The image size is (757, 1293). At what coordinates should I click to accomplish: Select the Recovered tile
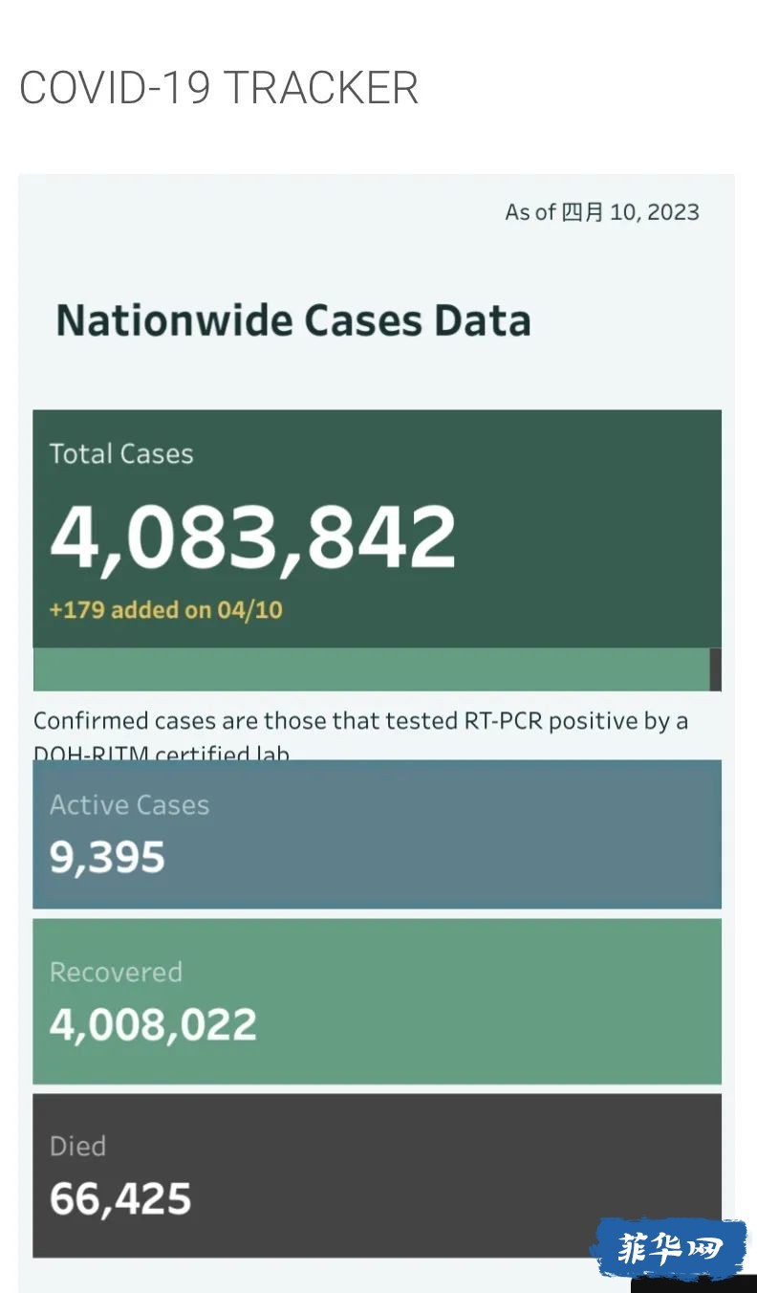[377, 1001]
